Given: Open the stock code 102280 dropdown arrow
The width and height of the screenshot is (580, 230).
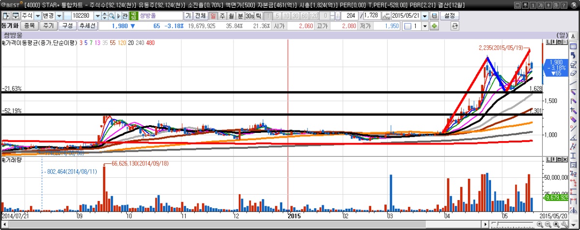Looking at the screenshot, I should pyautogui.click(x=98, y=16).
